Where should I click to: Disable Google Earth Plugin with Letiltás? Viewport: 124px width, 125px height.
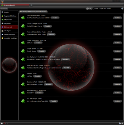point(117,43)
